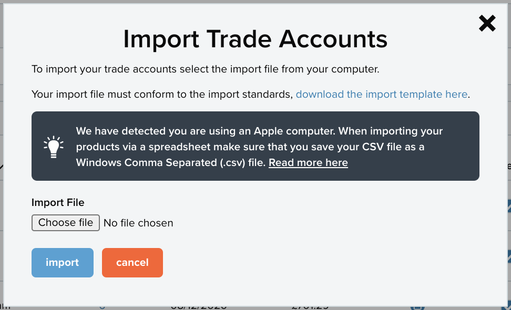Click the Choose file button

(66, 223)
